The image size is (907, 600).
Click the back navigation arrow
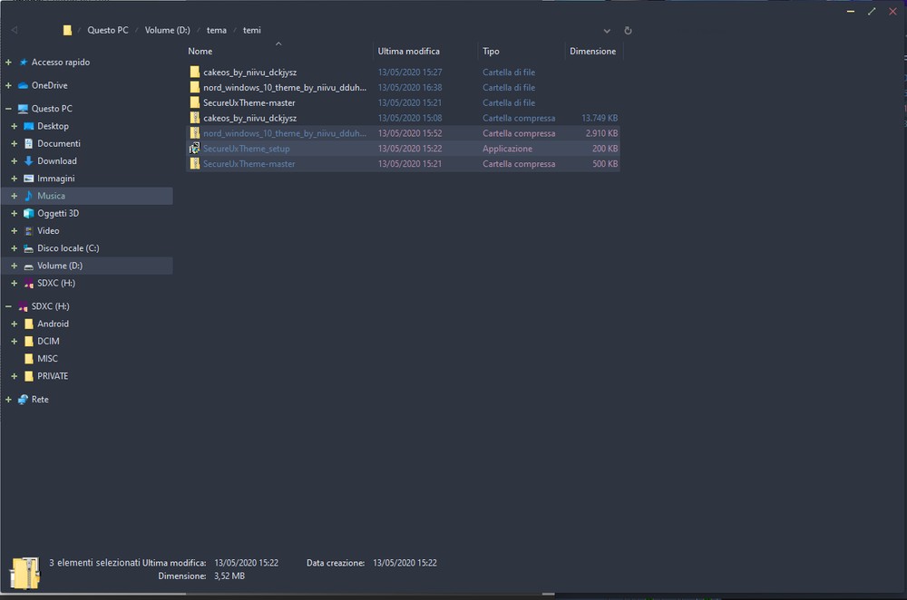15,30
